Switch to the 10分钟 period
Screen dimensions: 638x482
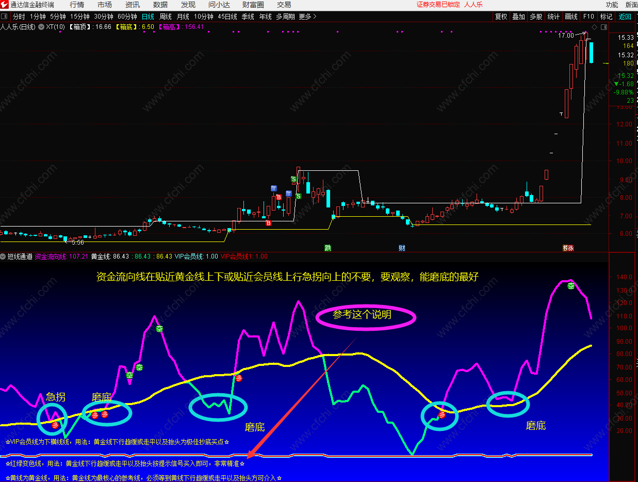pyautogui.click(x=204, y=17)
